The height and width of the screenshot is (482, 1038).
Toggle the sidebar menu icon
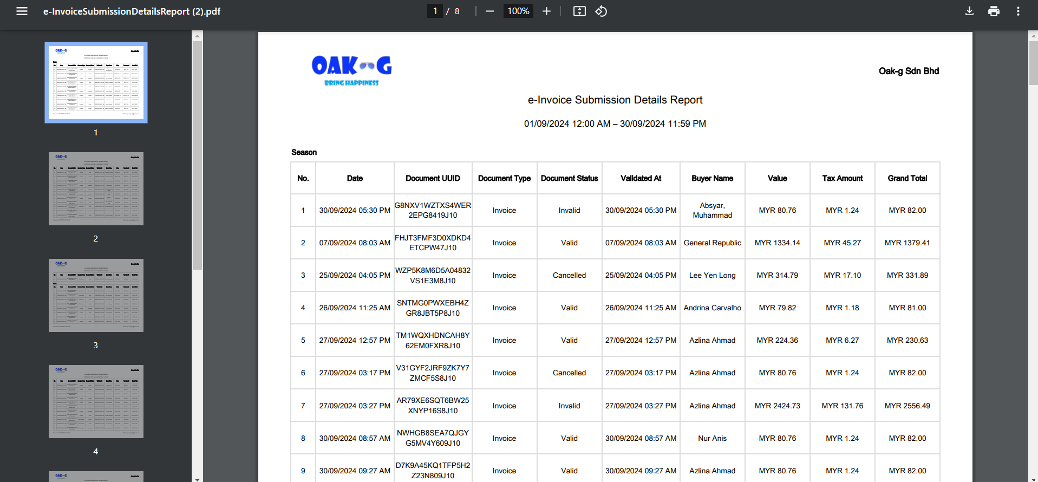[22, 11]
